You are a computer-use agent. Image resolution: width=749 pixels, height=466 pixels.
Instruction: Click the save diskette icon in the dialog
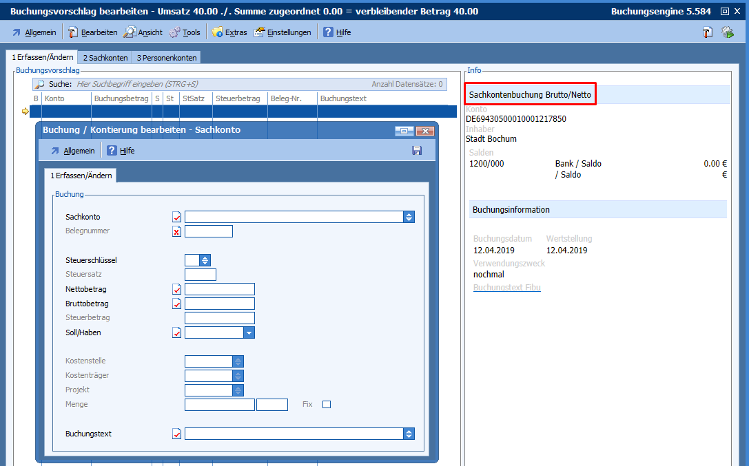tap(417, 150)
